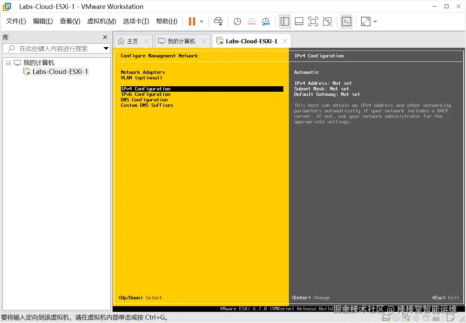The height and width of the screenshot is (323, 466).
Task: Toggle the thumbnail bar view
Action: pos(299,21)
